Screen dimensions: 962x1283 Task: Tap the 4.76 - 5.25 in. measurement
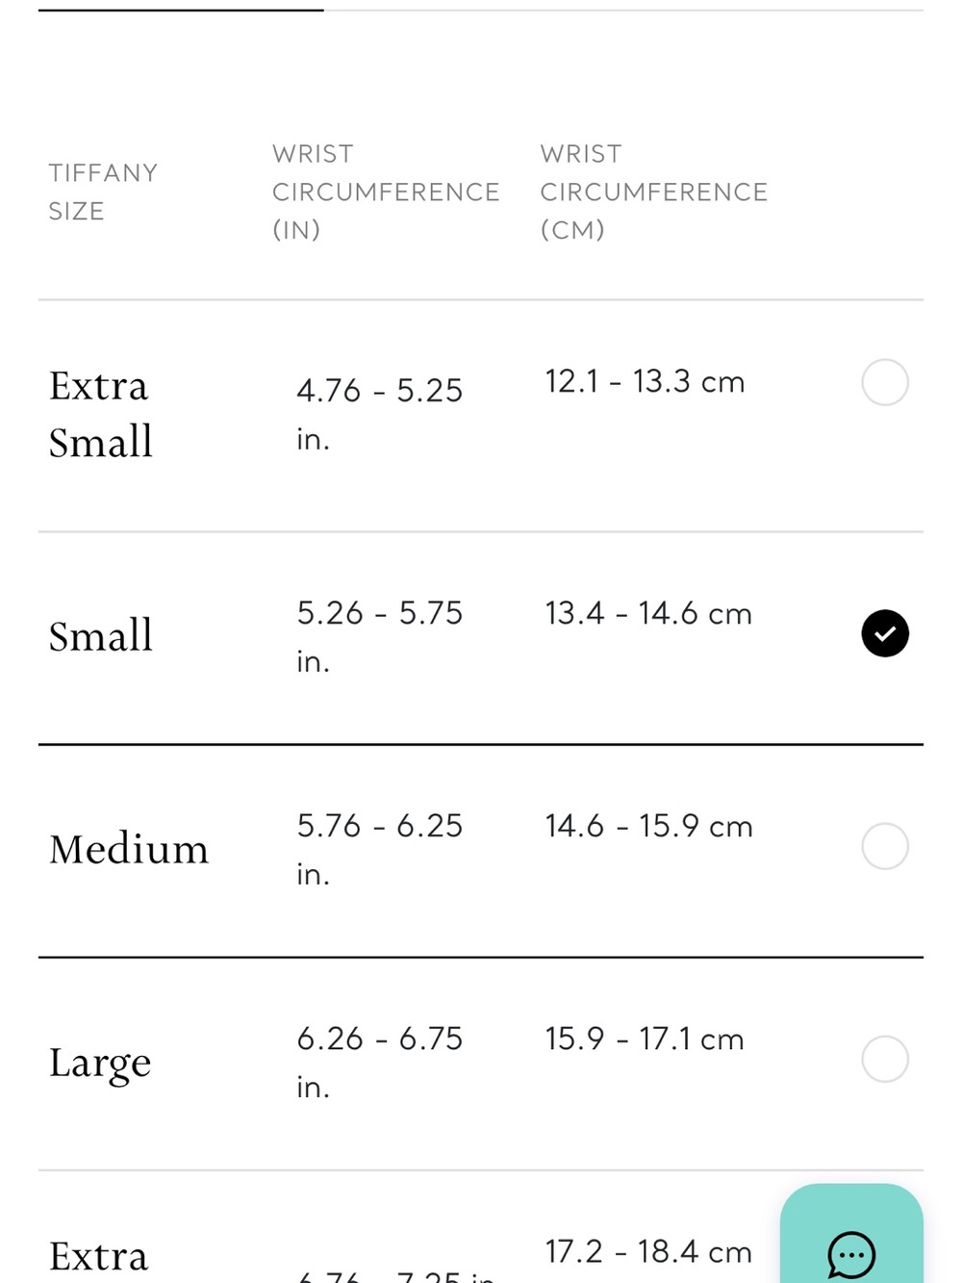click(x=380, y=414)
